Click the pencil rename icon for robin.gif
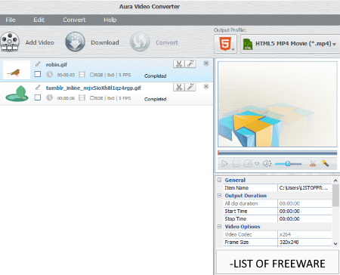Screen dimensions: 340x275 point(38,64)
